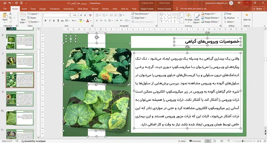Open Align Text dropdown
The height and width of the screenshot is (143, 267).
pos(139,18)
